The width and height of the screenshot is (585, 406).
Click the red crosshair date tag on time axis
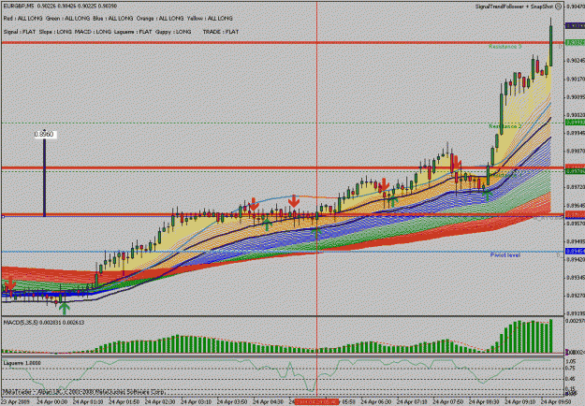click(316, 402)
